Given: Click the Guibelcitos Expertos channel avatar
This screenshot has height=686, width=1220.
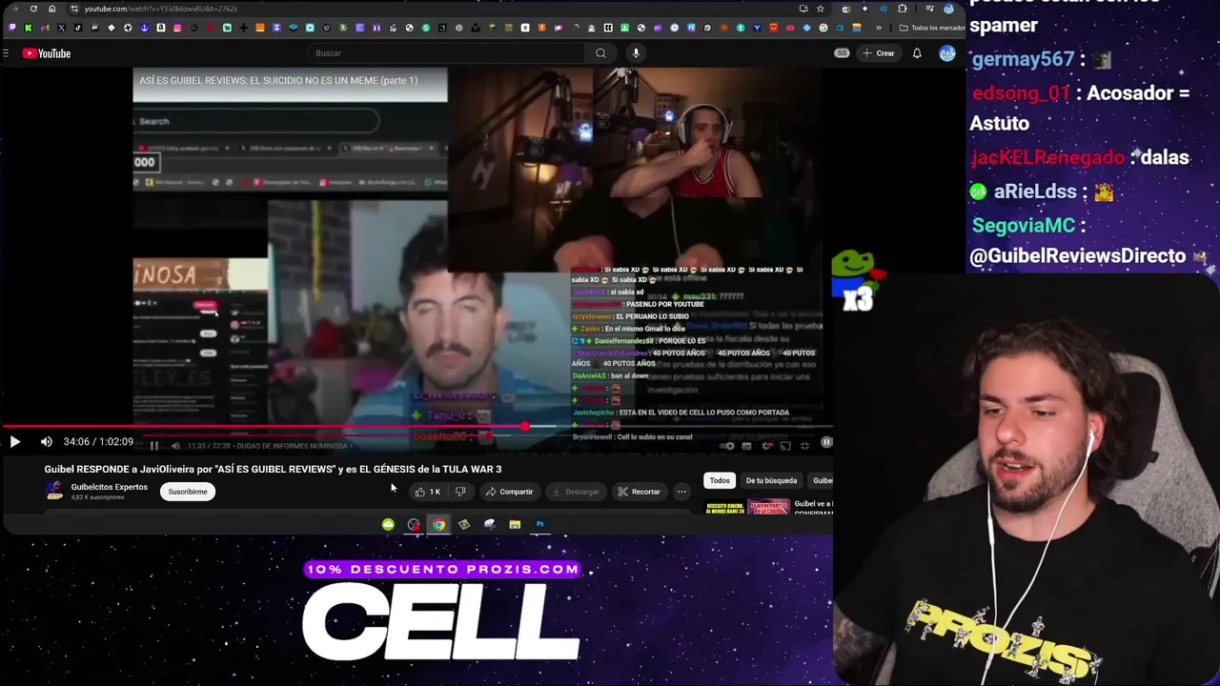Looking at the screenshot, I should point(54,492).
